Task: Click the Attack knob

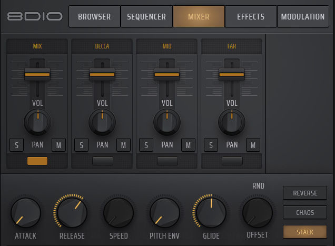Action: pos(26,213)
